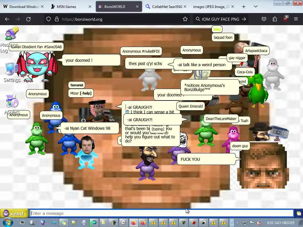Click the 'Mizar [-help]' name tag

pyautogui.click(x=81, y=93)
